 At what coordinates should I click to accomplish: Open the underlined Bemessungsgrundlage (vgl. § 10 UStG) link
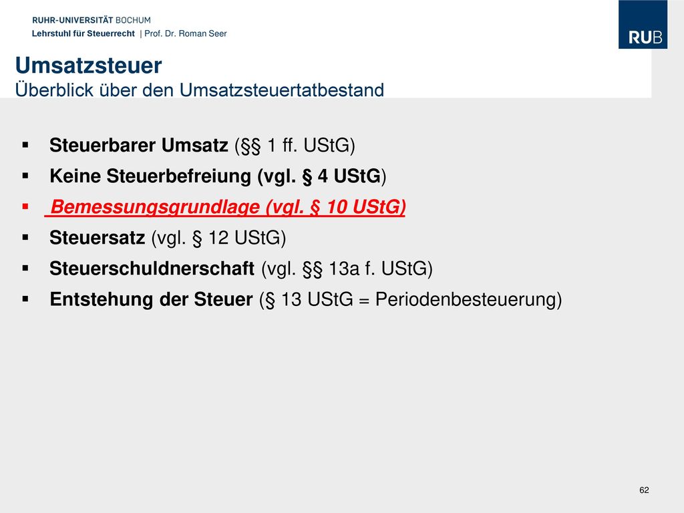click(225, 207)
